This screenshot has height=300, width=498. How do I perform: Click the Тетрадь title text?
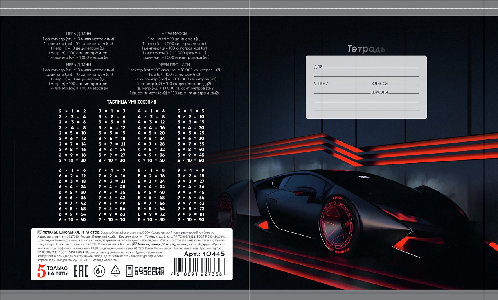tap(366, 49)
